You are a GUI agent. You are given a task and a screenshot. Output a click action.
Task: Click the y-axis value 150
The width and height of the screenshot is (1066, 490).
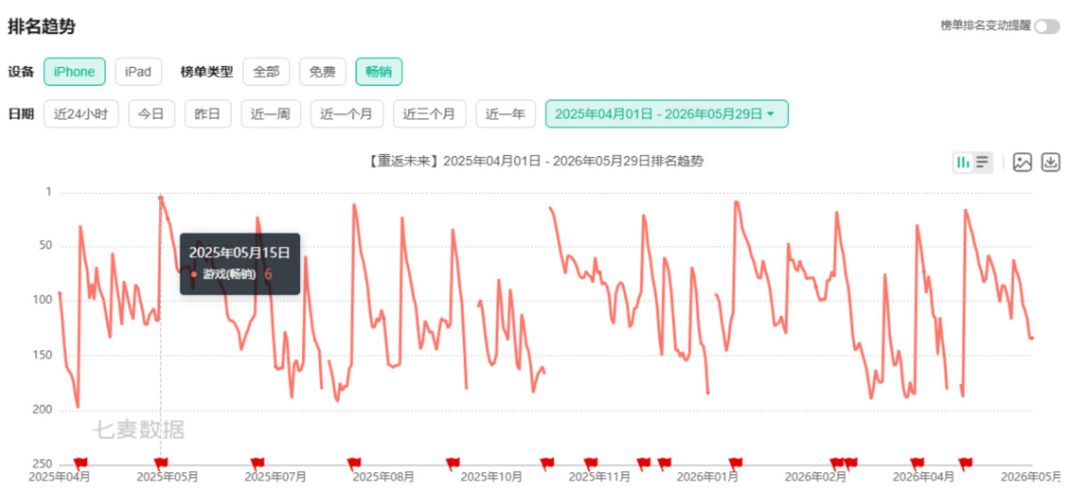pyautogui.click(x=42, y=354)
